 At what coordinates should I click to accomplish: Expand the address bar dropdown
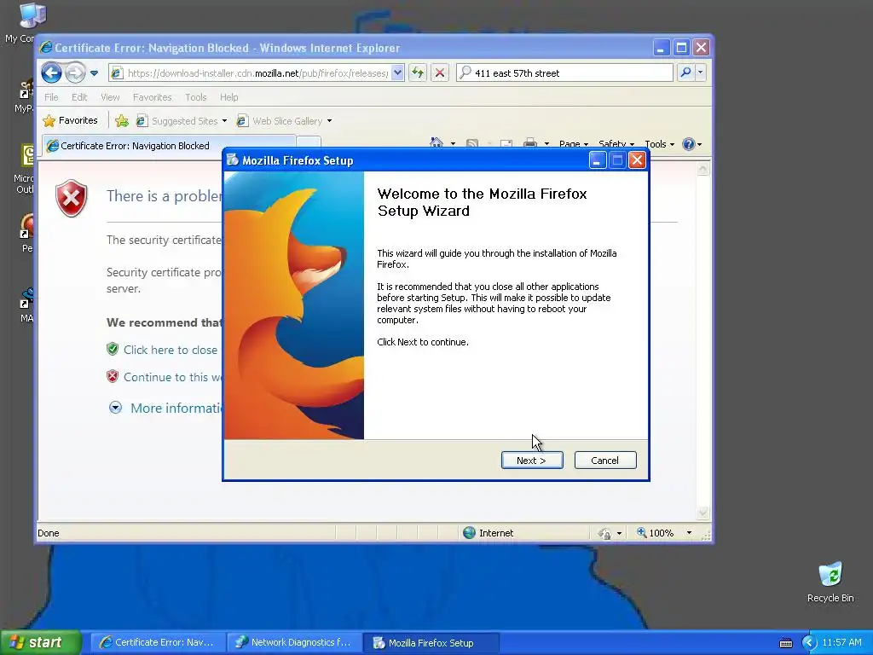[397, 72]
